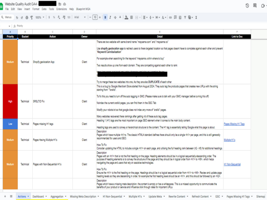
Task: Search the Menus box
Action: pyautogui.click(x=7, y=17)
